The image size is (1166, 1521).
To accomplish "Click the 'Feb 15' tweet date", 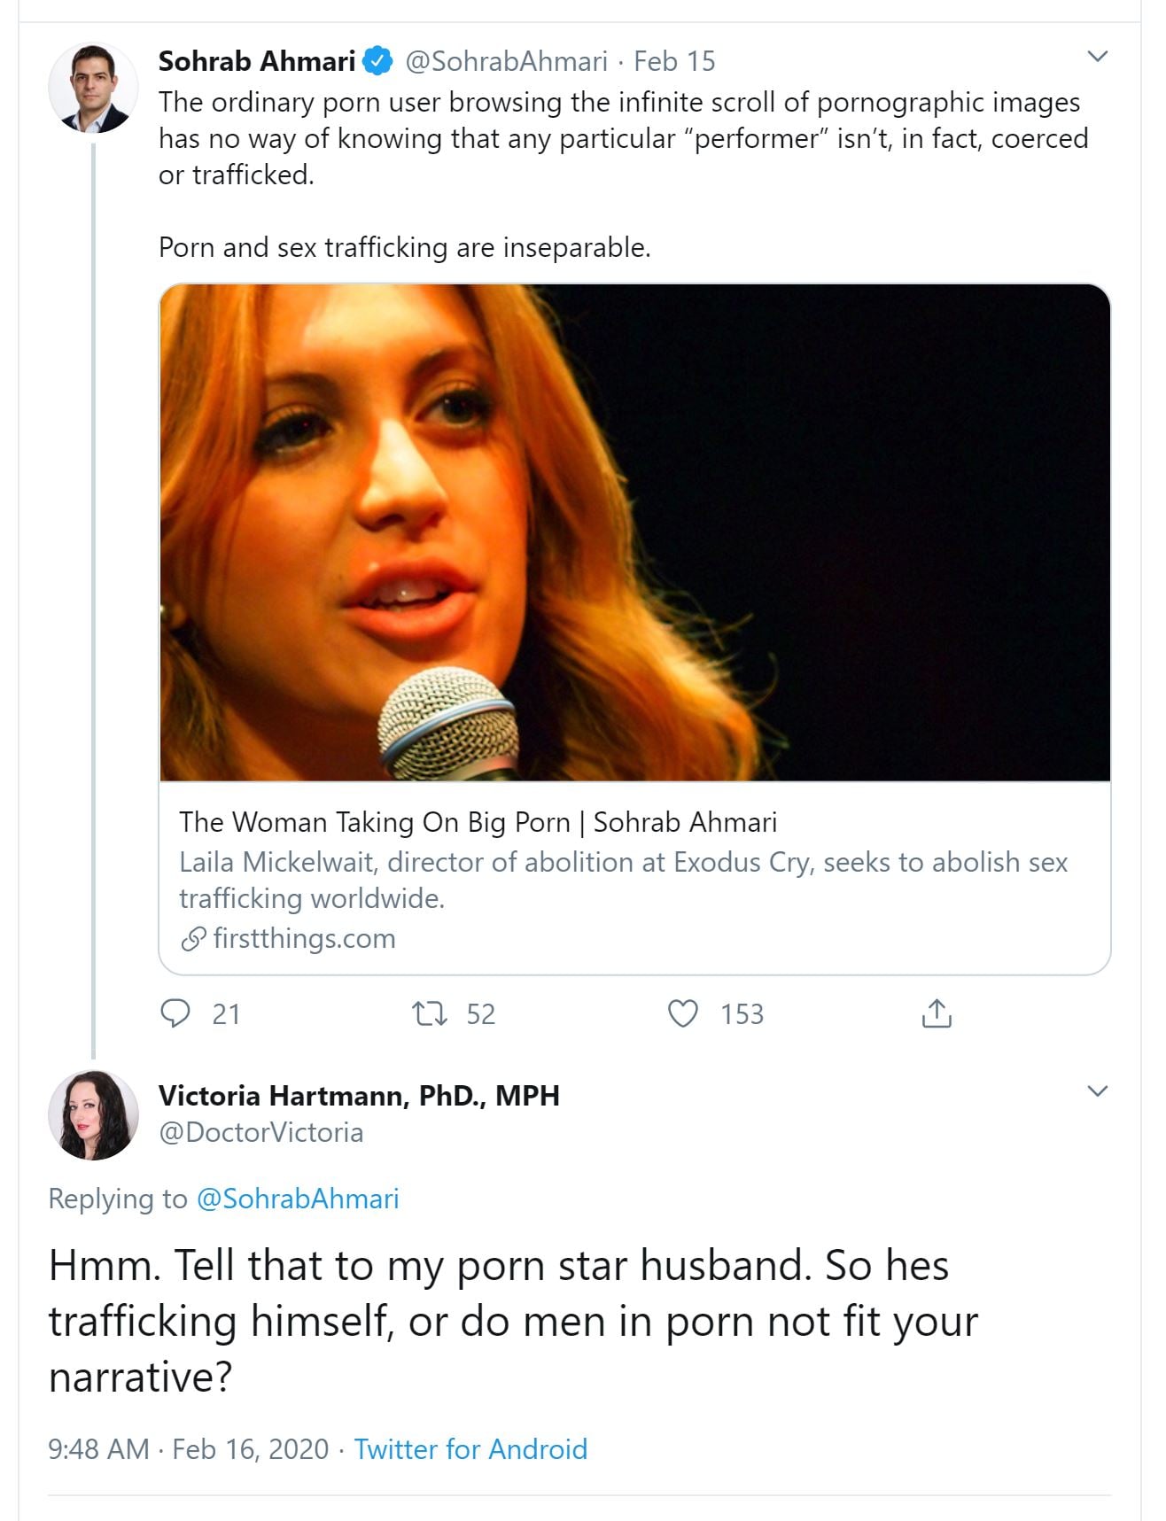I will pos(674,61).
